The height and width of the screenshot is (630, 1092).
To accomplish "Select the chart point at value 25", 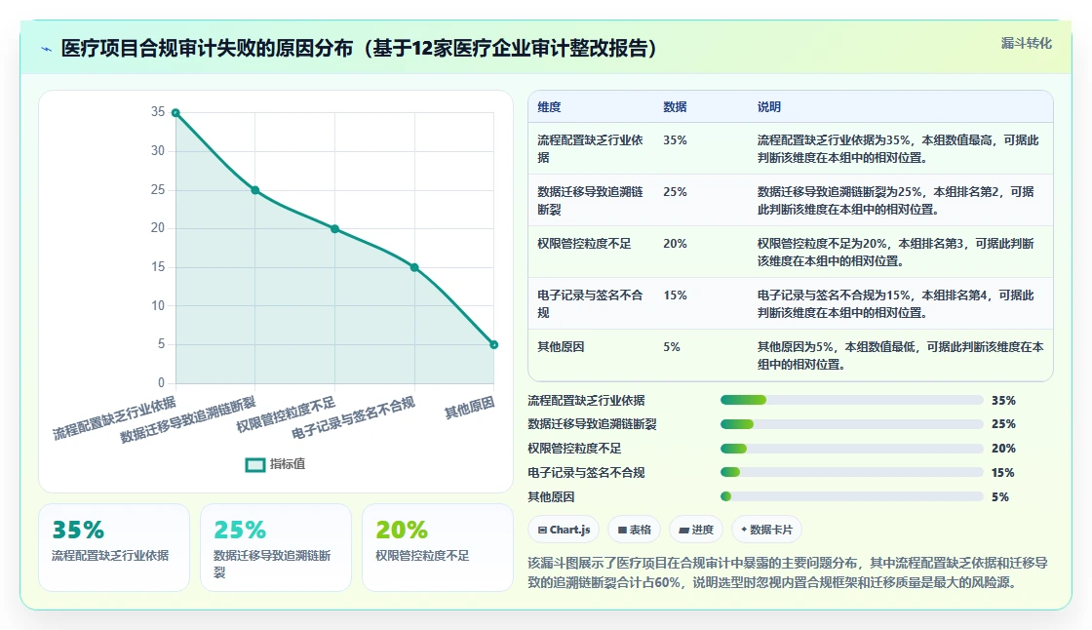I will [x=255, y=190].
